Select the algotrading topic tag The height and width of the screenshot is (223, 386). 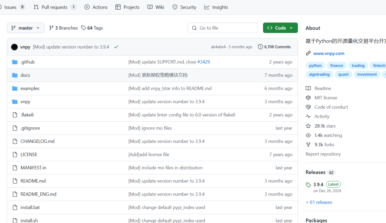[319, 75]
